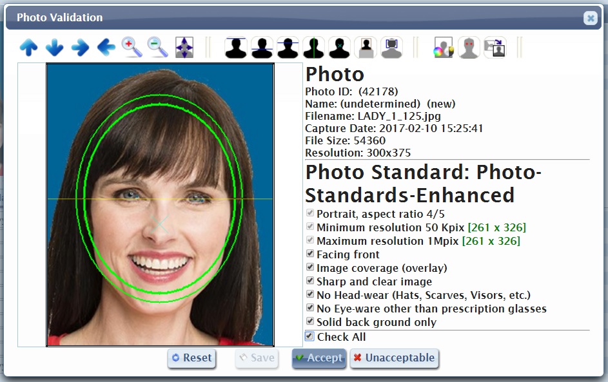This screenshot has width=608, height=382.
Task: Click the Photo Validation title text
Action: pyautogui.click(x=60, y=17)
